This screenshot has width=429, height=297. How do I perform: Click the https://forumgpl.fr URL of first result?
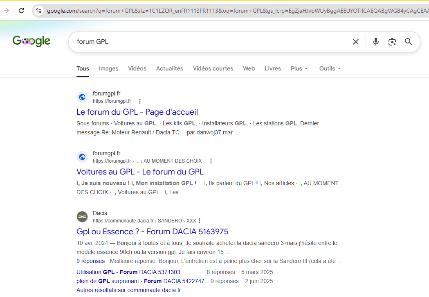112,101
